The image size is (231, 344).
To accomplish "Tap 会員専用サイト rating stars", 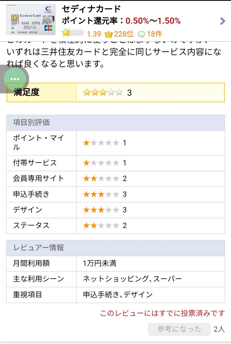I will (x=101, y=178).
